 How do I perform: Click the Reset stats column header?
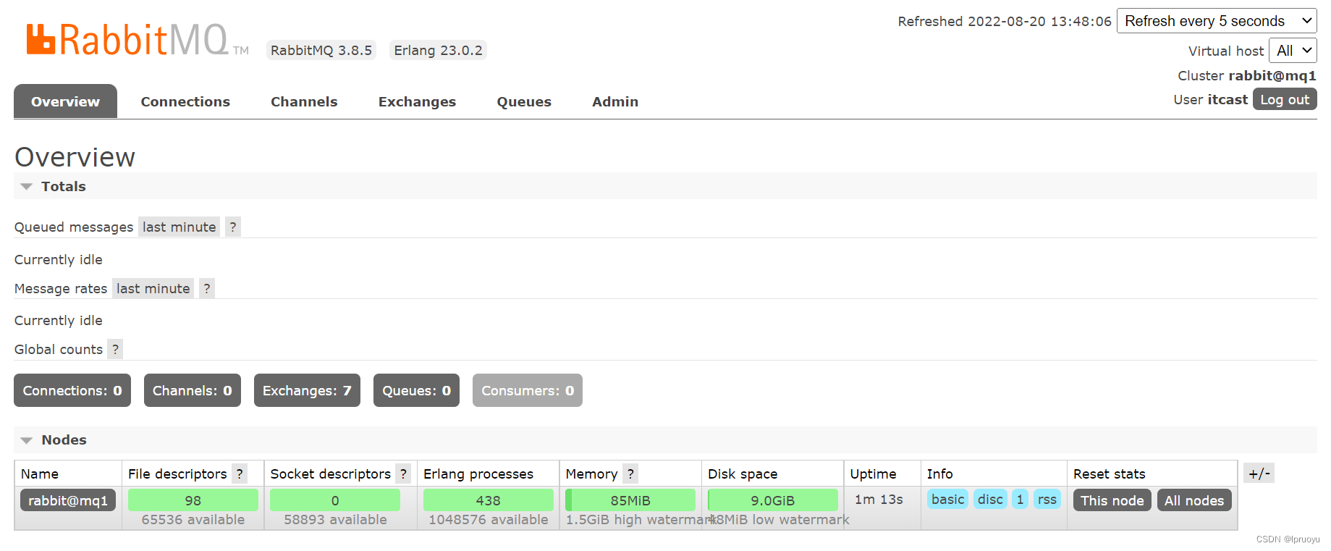tap(1110, 474)
